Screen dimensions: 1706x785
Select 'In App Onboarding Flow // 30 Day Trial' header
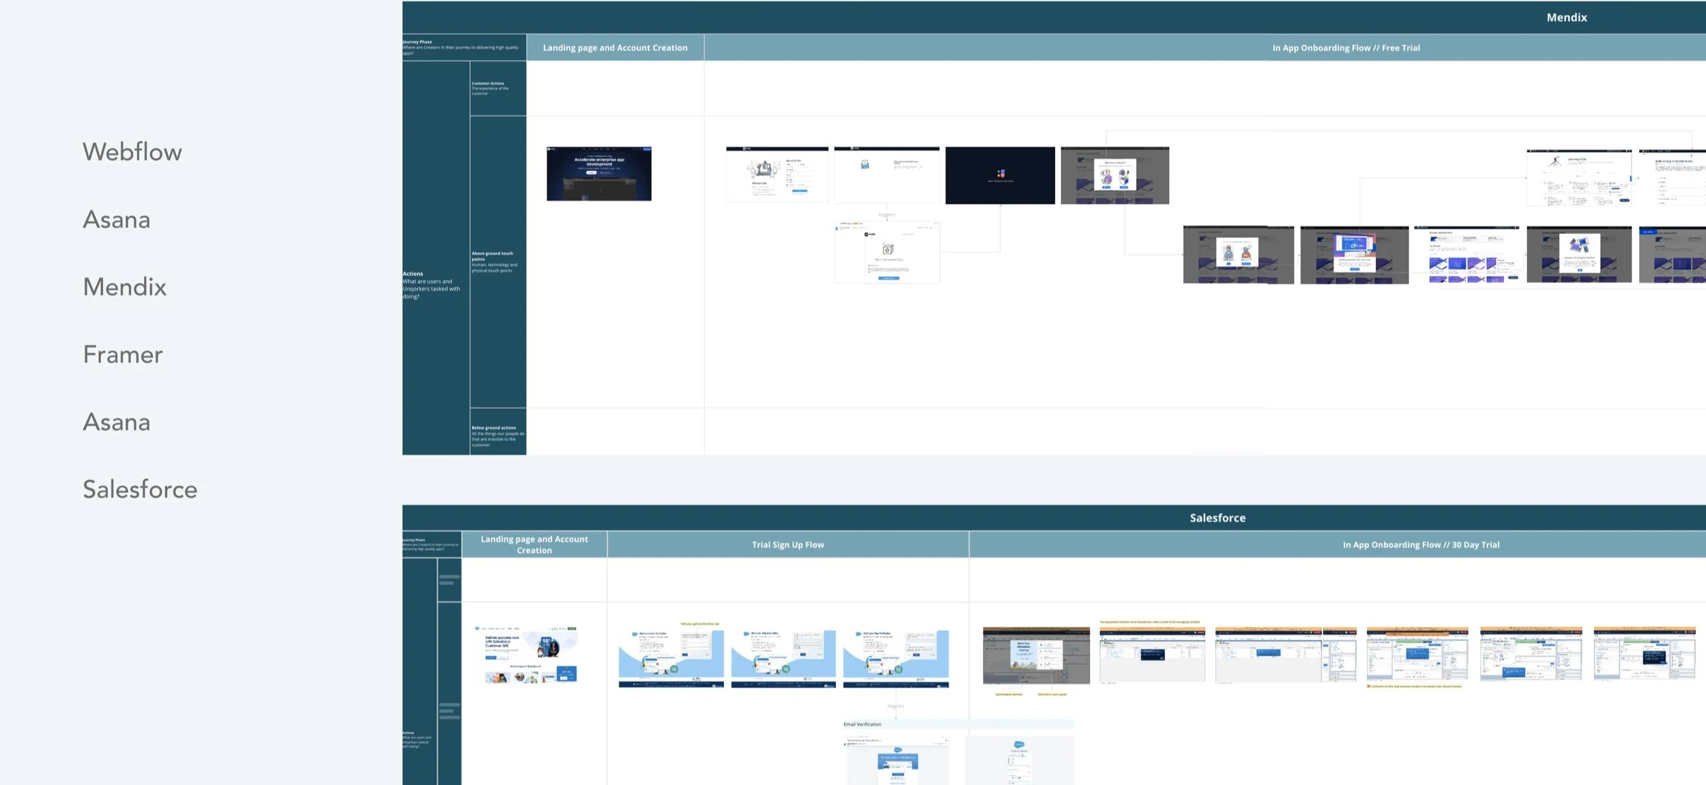coord(1420,544)
